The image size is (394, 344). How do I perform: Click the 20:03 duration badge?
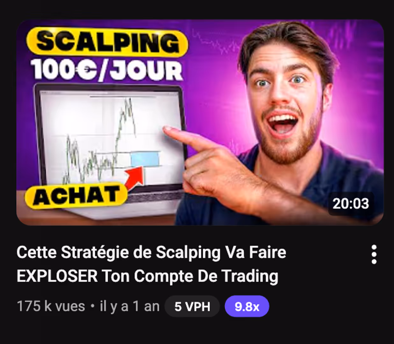pos(351,204)
